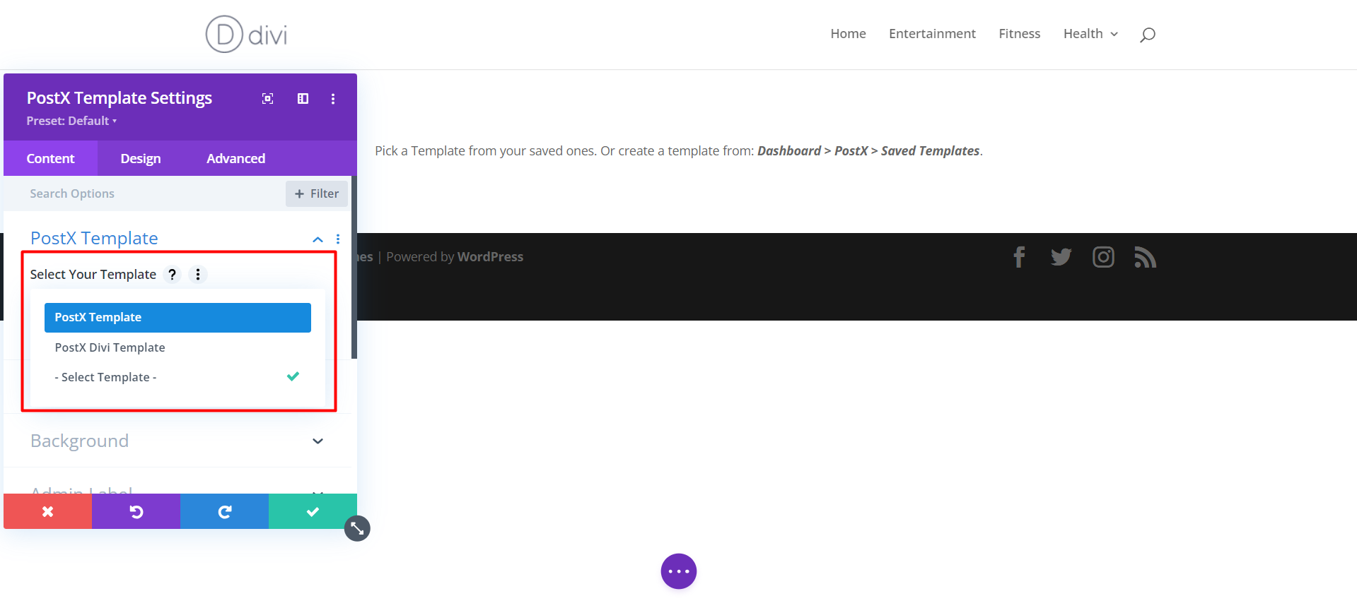Viewport: 1357px width, 608px height.
Task: Open the site search magnifier icon
Action: pos(1147,35)
